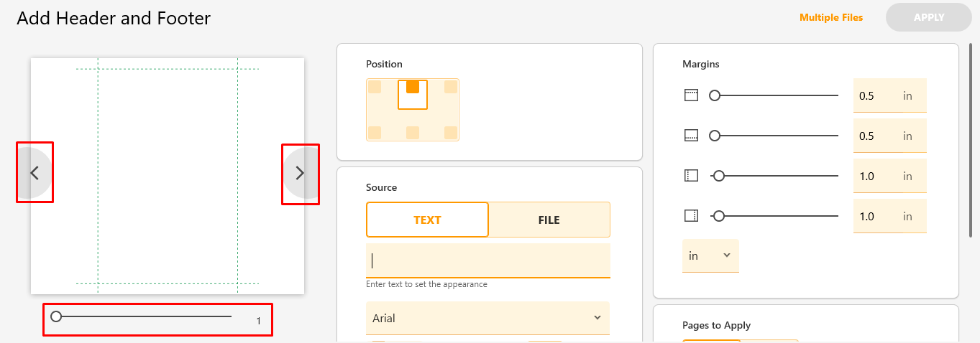The image size is (980, 343).
Task: Click the left margin icon
Action: (x=691, y=176)
